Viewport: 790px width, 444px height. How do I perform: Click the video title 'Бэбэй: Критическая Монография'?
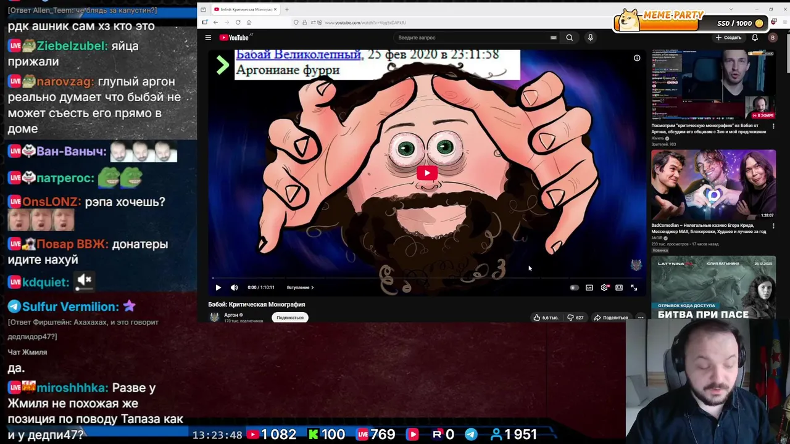[257, 304]
